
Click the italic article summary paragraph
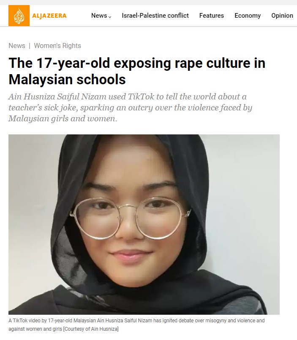point(131,107)
